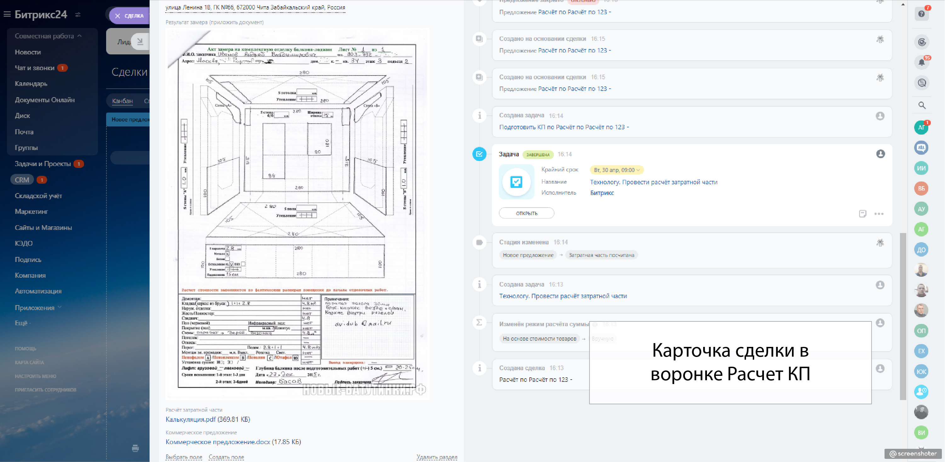Click the note icon on the task card
Image resolution: width=945 pixels, height=462 pixels.
862,214
